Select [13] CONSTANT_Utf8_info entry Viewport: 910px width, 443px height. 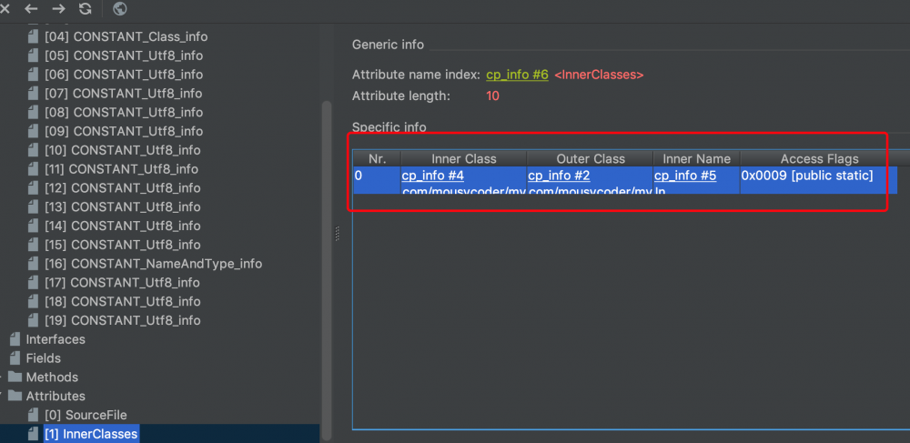pos(123,207)
